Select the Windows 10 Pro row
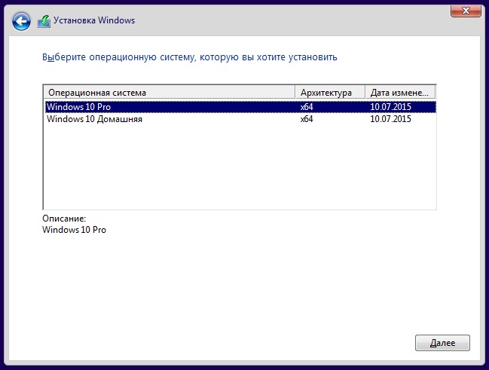Image resolution: width=489 pixels, height=370 pixels. [x=240, y=107]
